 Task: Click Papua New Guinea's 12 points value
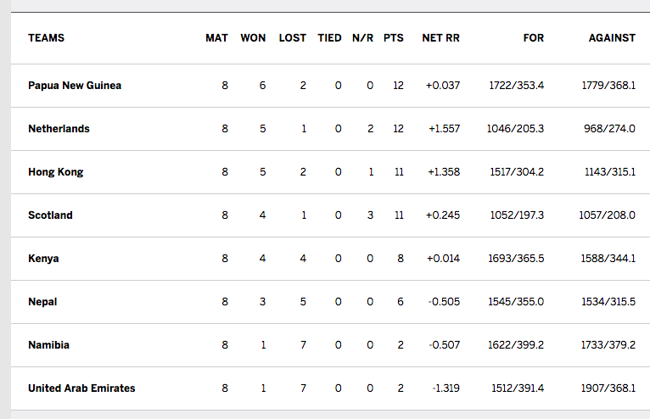click(398, 86)
